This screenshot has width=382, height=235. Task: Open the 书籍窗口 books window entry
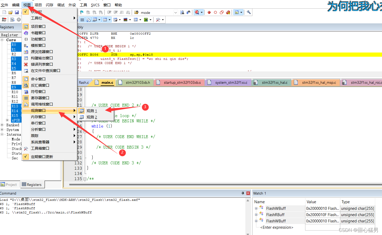(x=49, y=33)
